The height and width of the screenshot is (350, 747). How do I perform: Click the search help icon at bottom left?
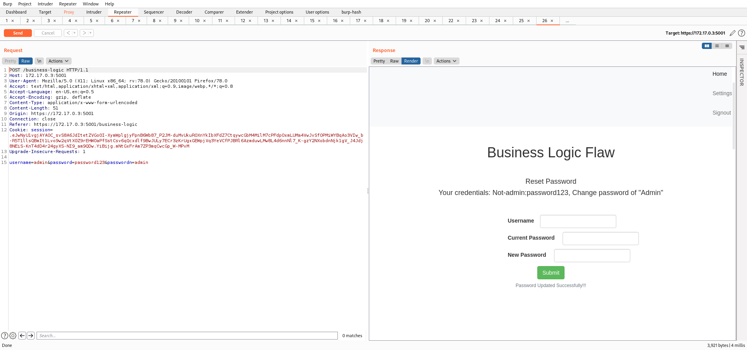pos(5,336)
